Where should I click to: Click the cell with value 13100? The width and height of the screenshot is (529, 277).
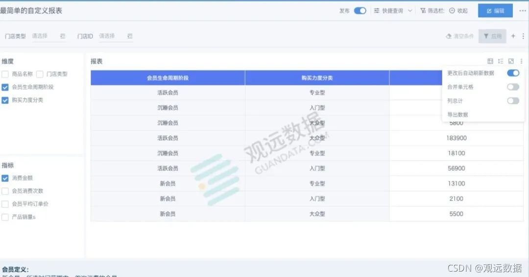(456, 183)
